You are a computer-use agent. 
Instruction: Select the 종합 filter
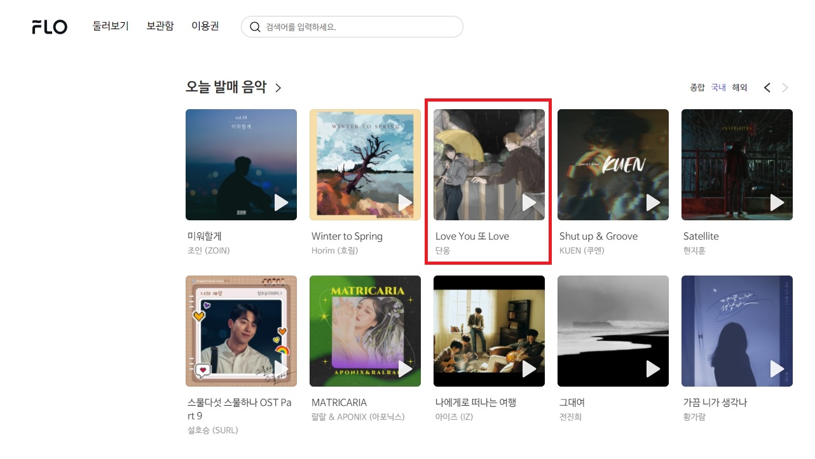(697, 88)
